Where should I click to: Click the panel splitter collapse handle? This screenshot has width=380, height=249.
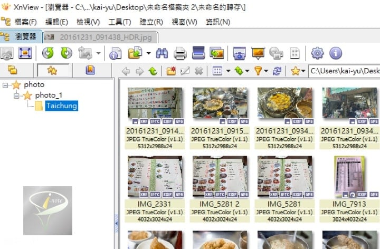tap(116, 223)
